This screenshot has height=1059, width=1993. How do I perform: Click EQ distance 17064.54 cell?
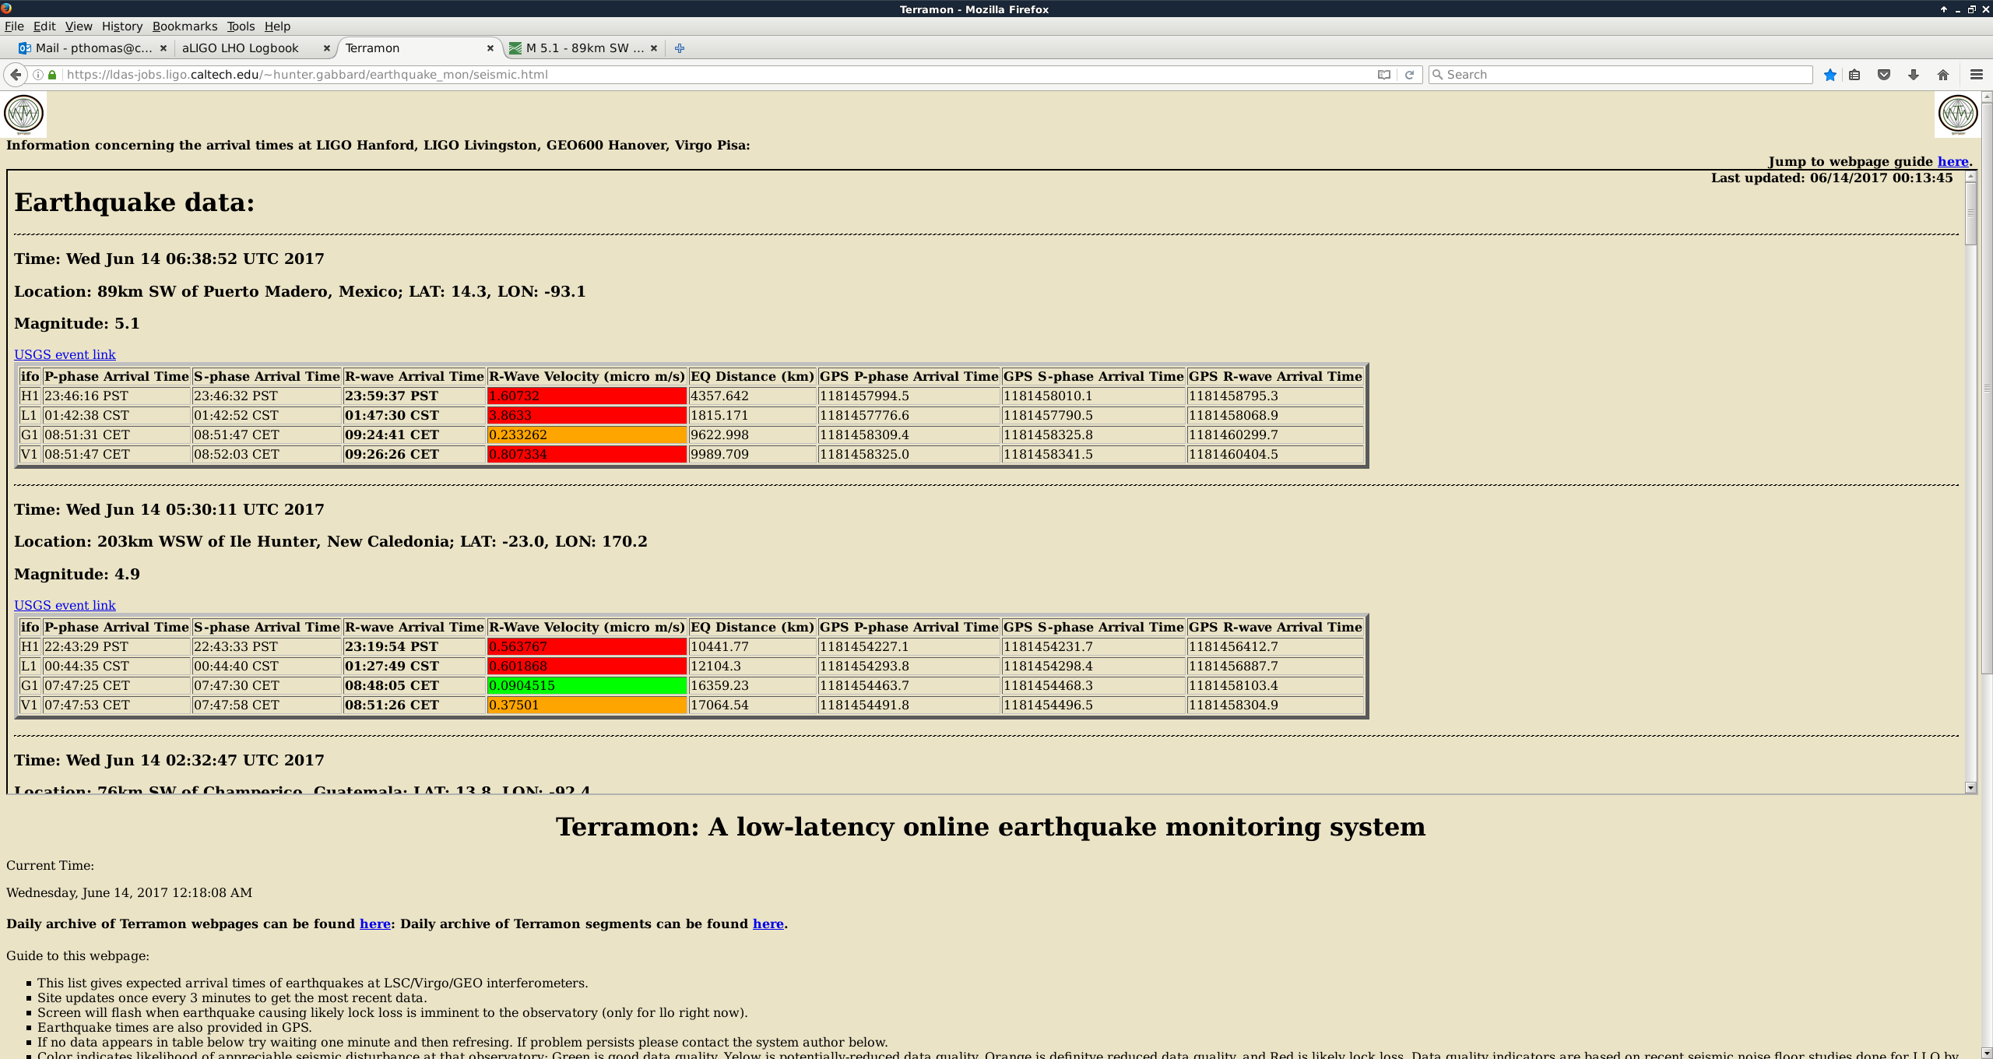[x=752, y=705]
